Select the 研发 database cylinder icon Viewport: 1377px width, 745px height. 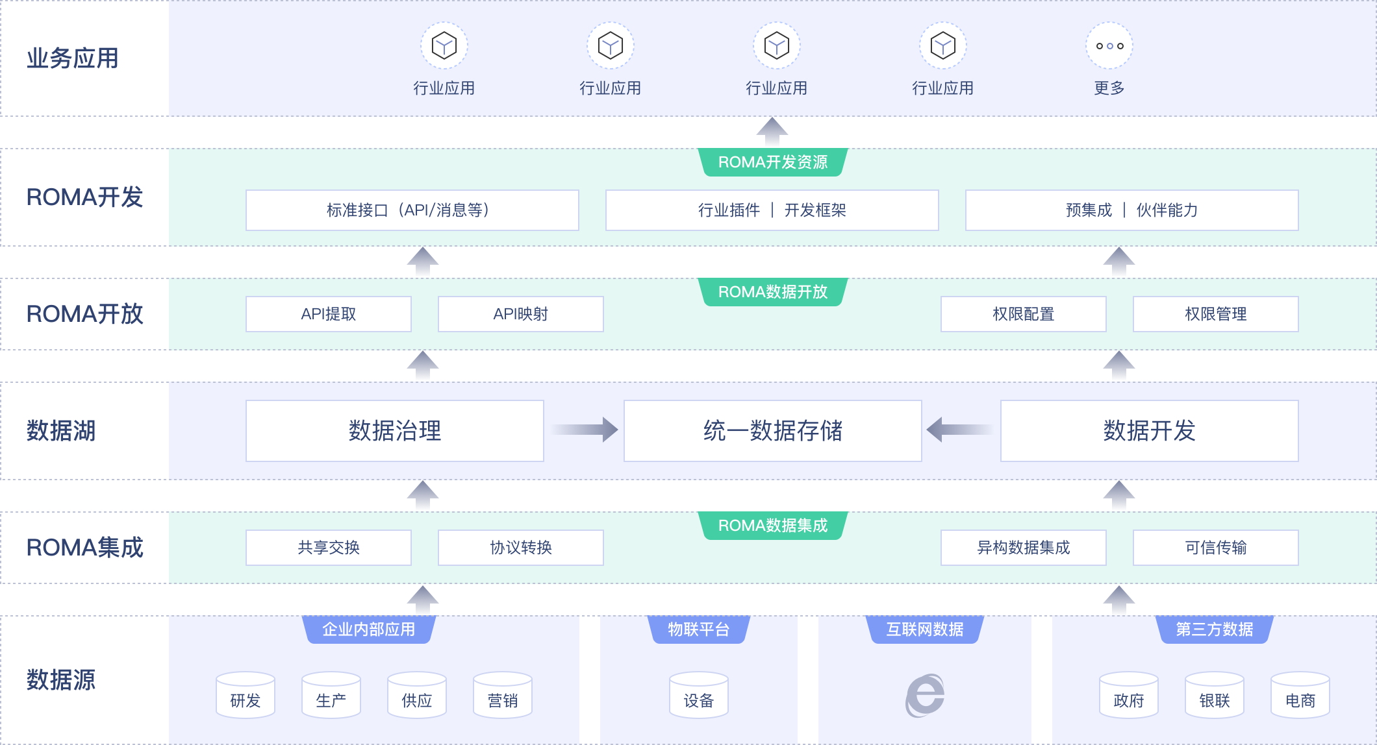coord(246,695)
